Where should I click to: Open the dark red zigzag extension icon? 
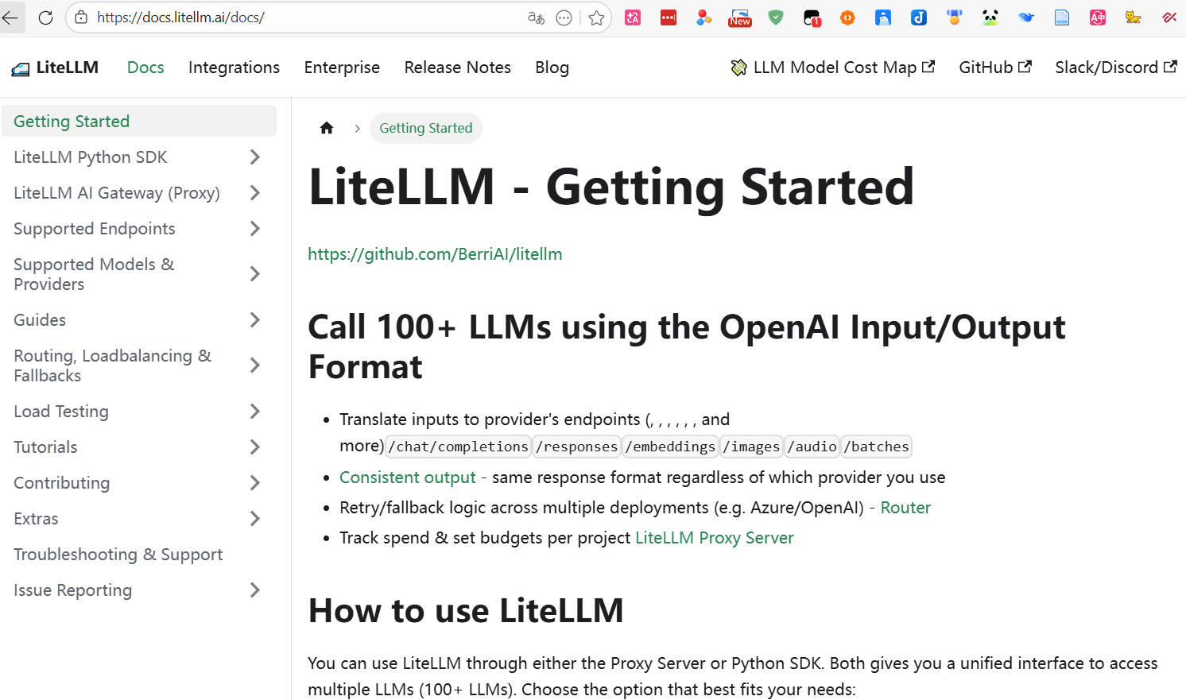point(1169,17)
